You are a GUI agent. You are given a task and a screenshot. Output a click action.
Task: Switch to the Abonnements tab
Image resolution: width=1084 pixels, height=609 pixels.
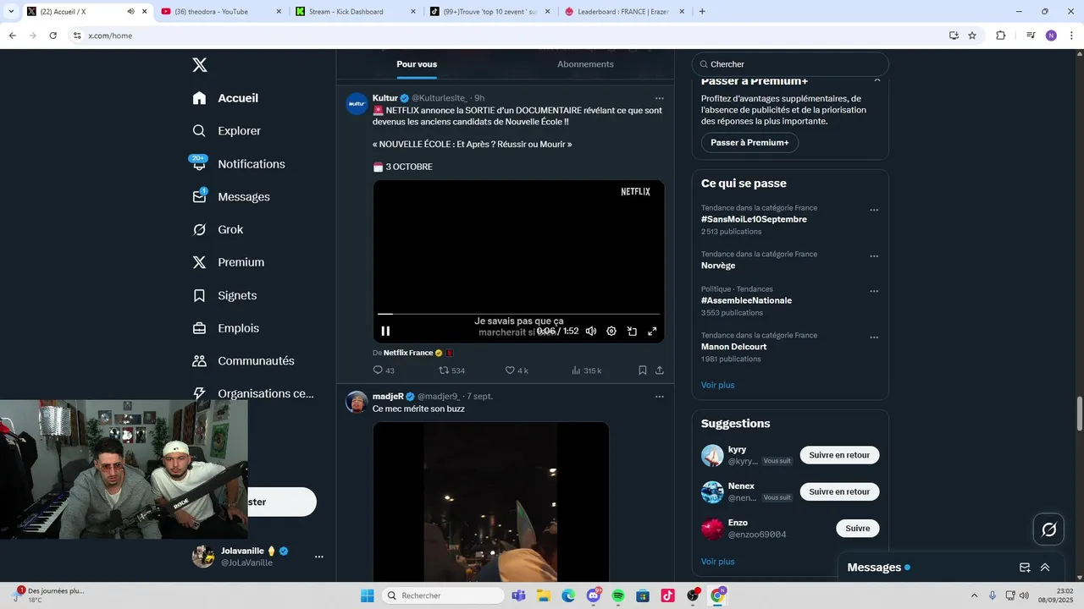pos(585,64)
